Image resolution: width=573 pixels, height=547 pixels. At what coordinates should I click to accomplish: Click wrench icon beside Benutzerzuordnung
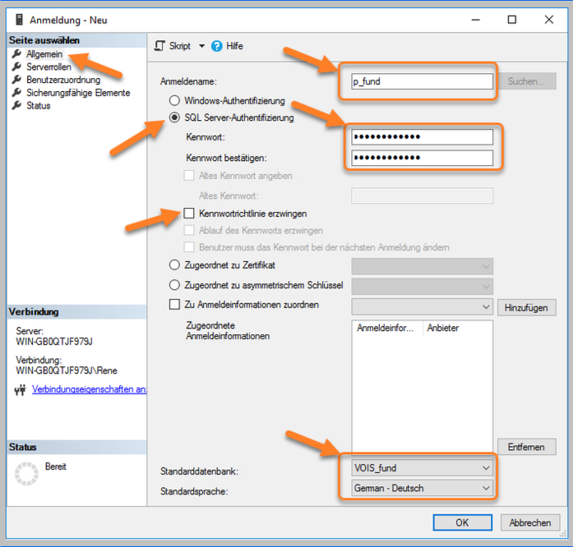point(16,80)
